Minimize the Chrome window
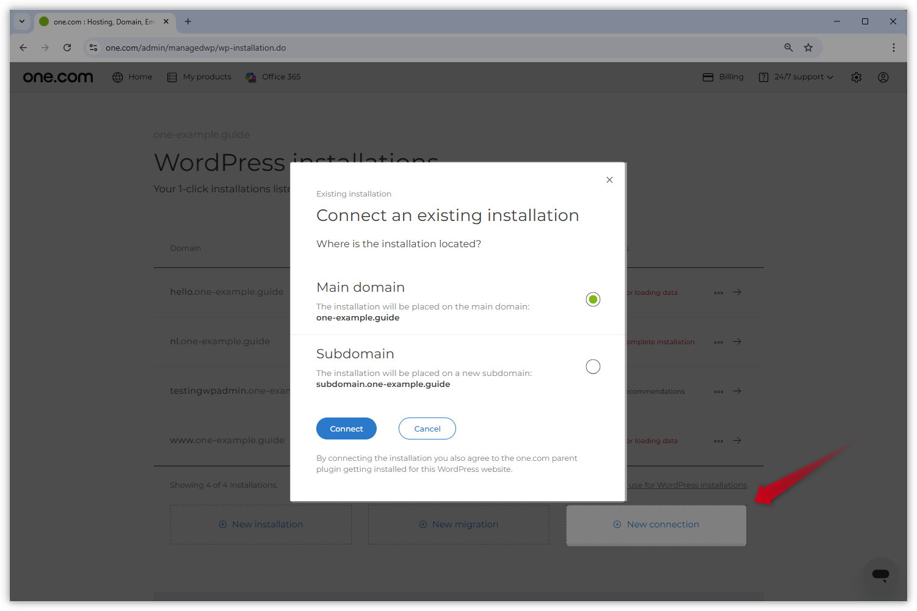The width and height of the screenshot is (917, 611). [837, 21]
